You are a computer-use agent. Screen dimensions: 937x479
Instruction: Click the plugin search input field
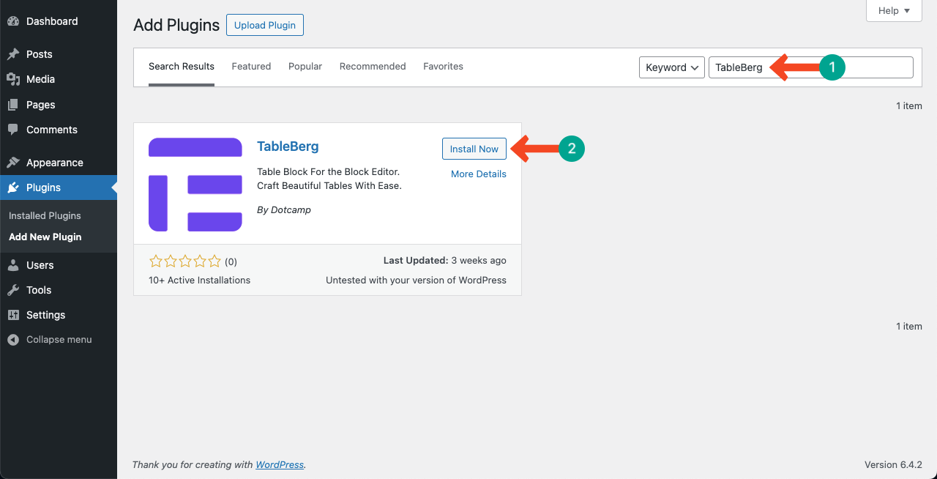[811, 67]
